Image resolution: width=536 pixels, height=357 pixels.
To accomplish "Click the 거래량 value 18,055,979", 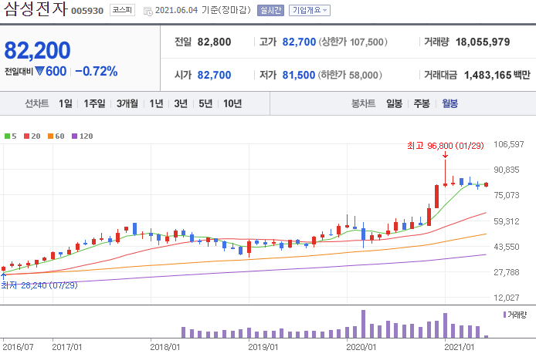I will click(x=483, y=42).
